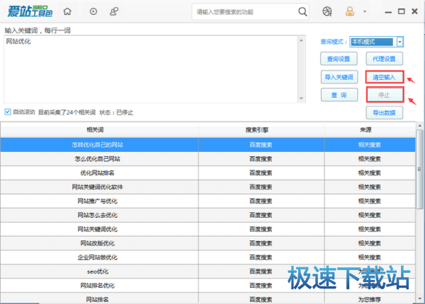
Task: Click the 代理设置 button
Action: tap(385, 59)
